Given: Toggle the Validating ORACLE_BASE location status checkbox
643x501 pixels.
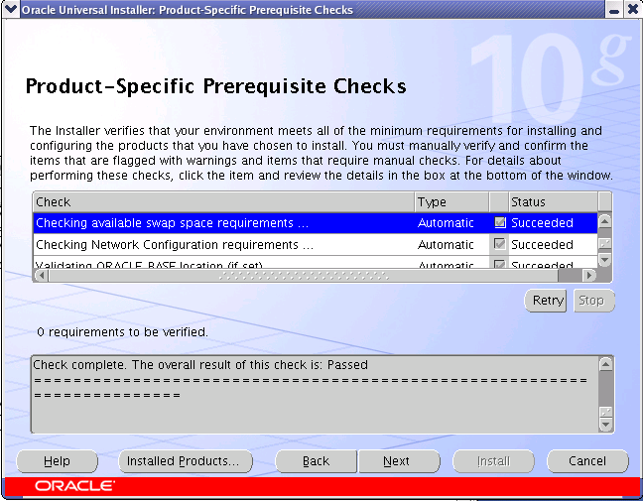Looking at the screenshot, I should (x=499, y=264).
